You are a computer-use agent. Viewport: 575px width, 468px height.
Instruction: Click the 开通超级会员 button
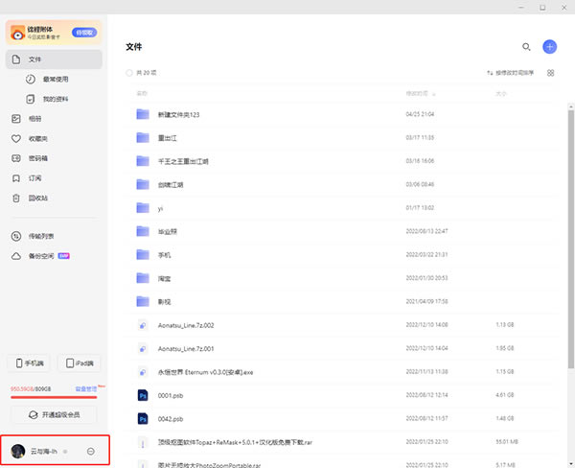[x=55, y=414]
